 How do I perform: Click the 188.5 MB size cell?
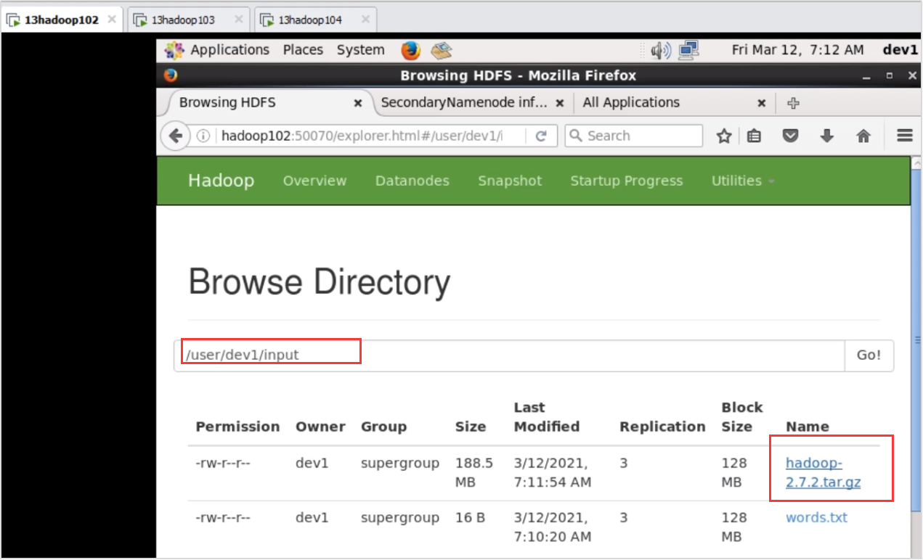(473, 472)
